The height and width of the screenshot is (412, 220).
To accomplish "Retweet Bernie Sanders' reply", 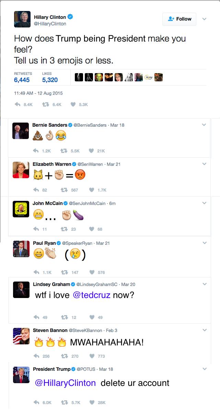I will [x=63, y=151].
